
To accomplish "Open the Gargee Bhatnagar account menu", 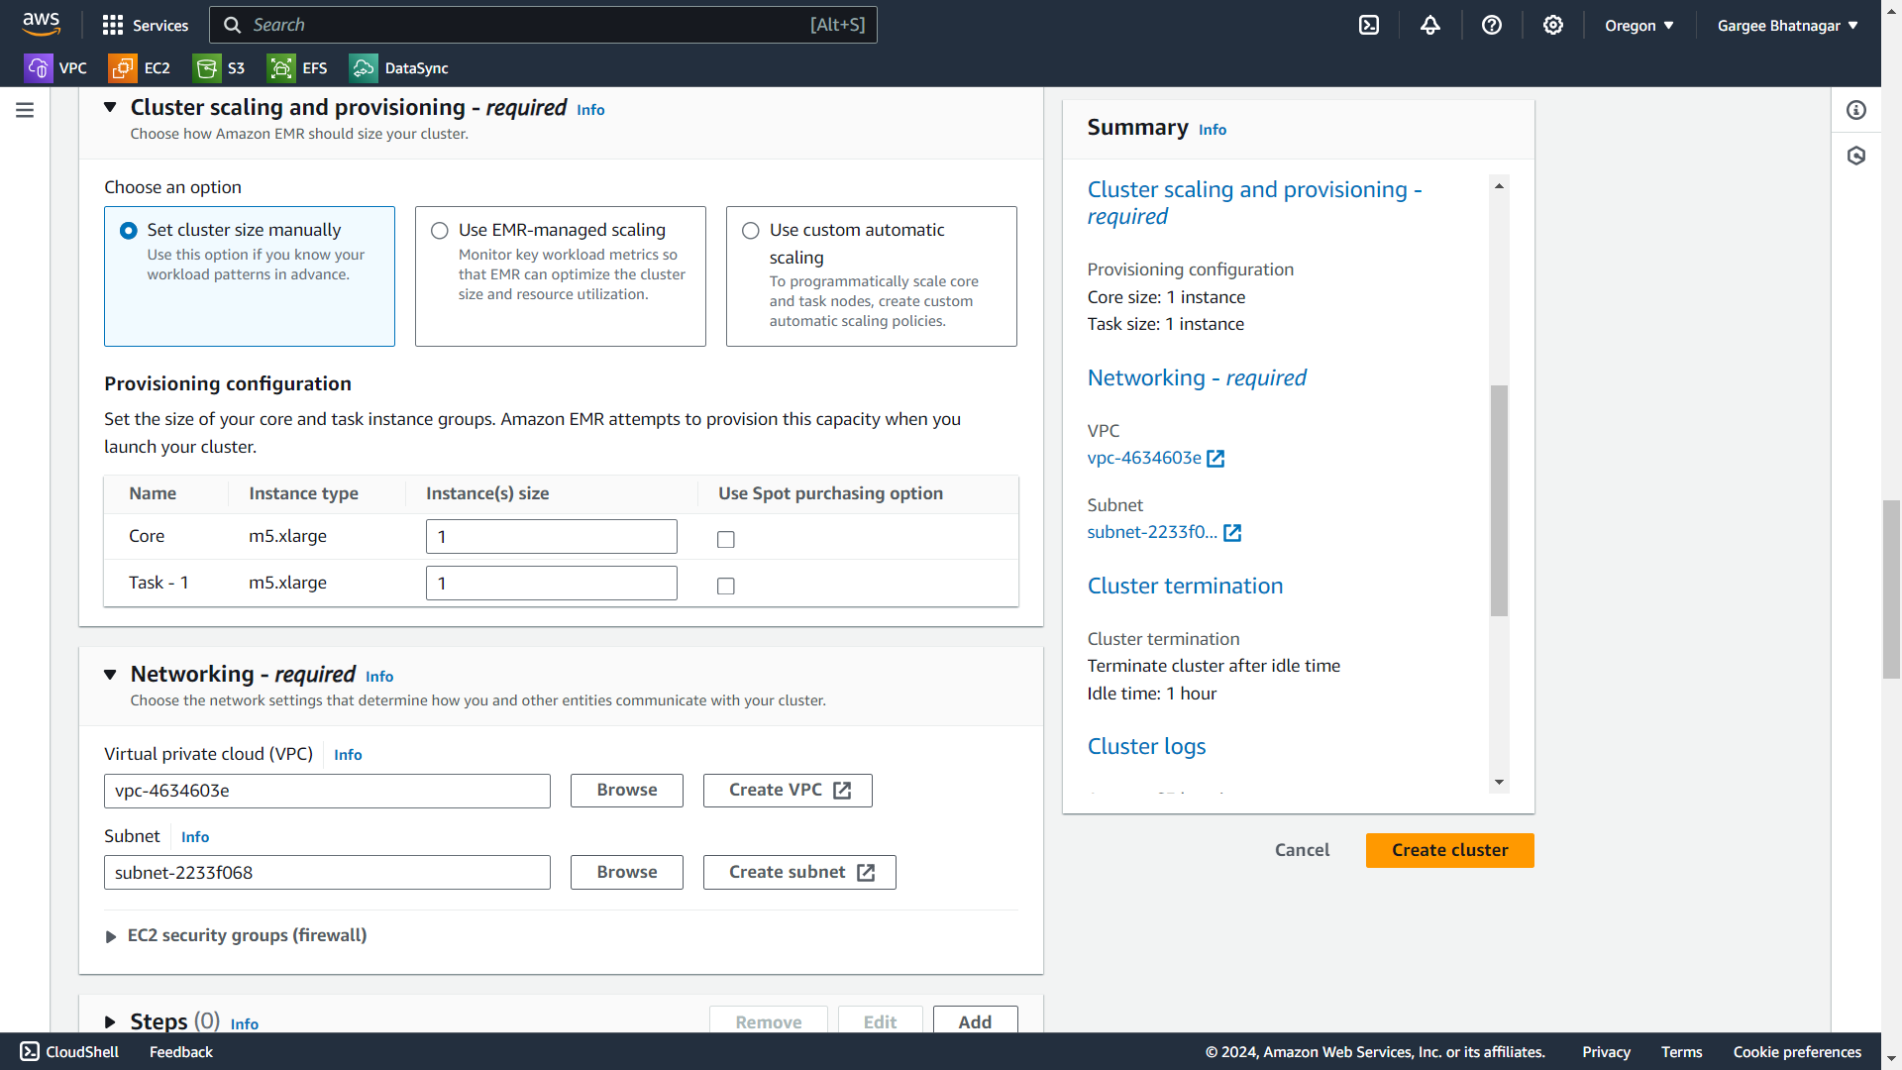I will (1787, 25).
